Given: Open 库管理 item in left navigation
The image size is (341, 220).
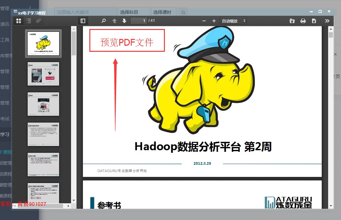Looking at the screenshot, I should pyautogui.click(x=6, y=56).
